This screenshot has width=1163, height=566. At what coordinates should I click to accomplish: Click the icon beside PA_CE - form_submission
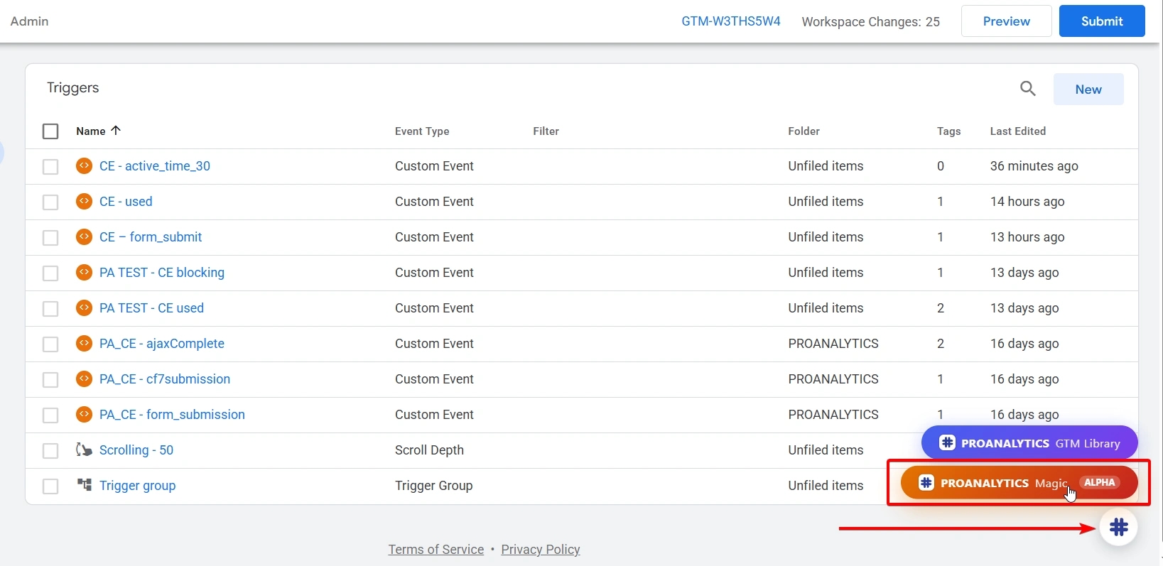point(84,415)
